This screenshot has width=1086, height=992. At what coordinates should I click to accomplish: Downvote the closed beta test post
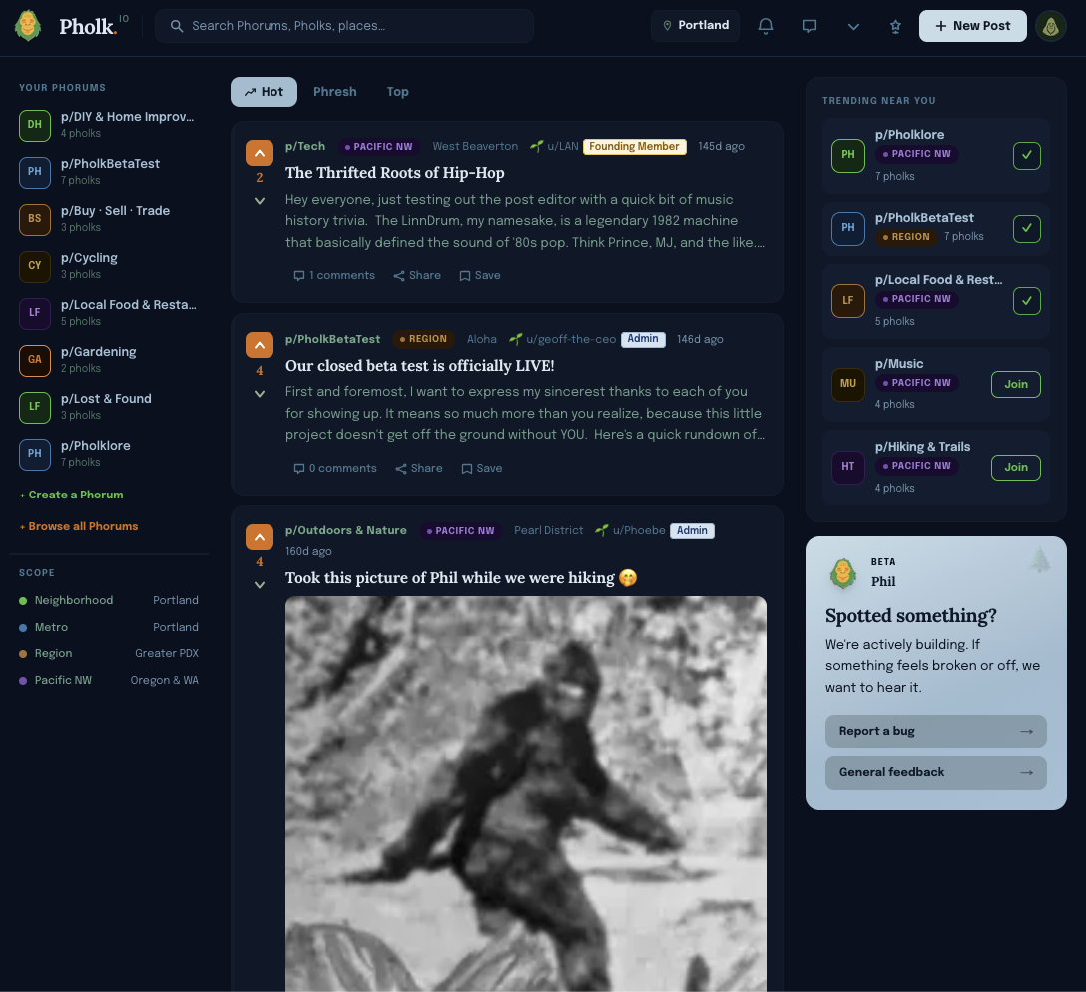coord(260,394)
